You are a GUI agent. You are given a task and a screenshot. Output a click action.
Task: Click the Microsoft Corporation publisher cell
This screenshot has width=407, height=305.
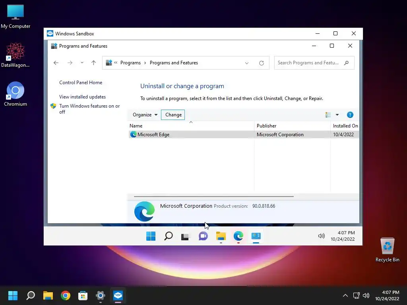280,135
